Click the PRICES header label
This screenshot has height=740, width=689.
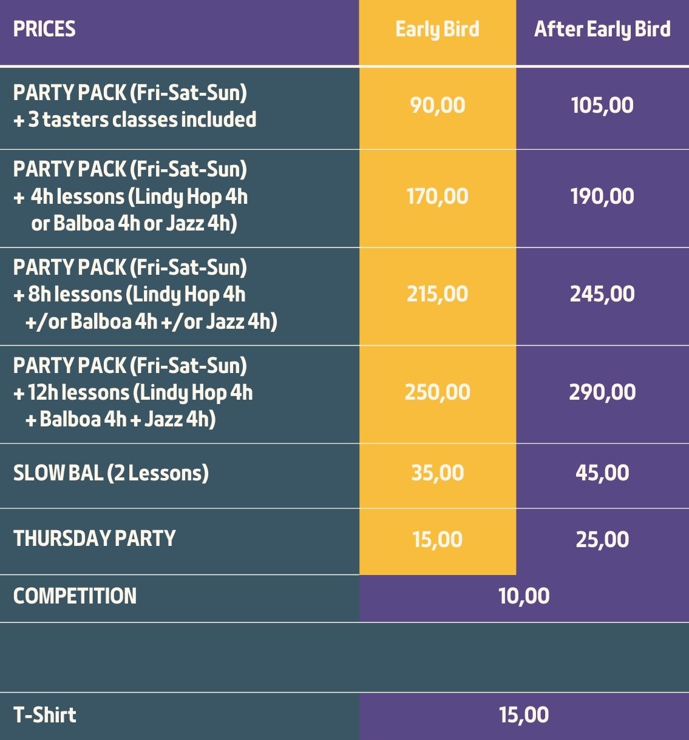click(x=44, y=29)
